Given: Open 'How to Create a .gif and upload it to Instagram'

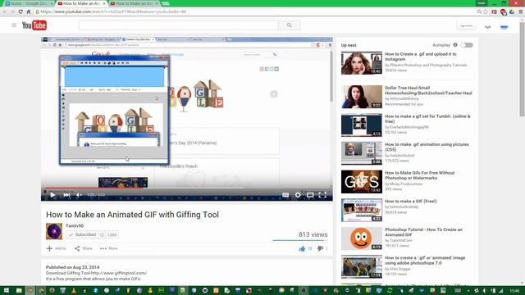Looking at the screenshot, I should tap(421, 57).
